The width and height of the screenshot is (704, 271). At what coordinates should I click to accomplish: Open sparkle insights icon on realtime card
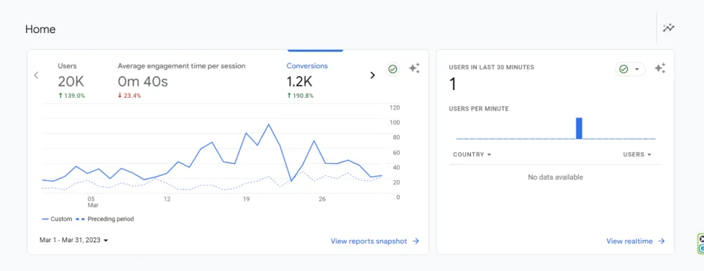coord(660,69)
